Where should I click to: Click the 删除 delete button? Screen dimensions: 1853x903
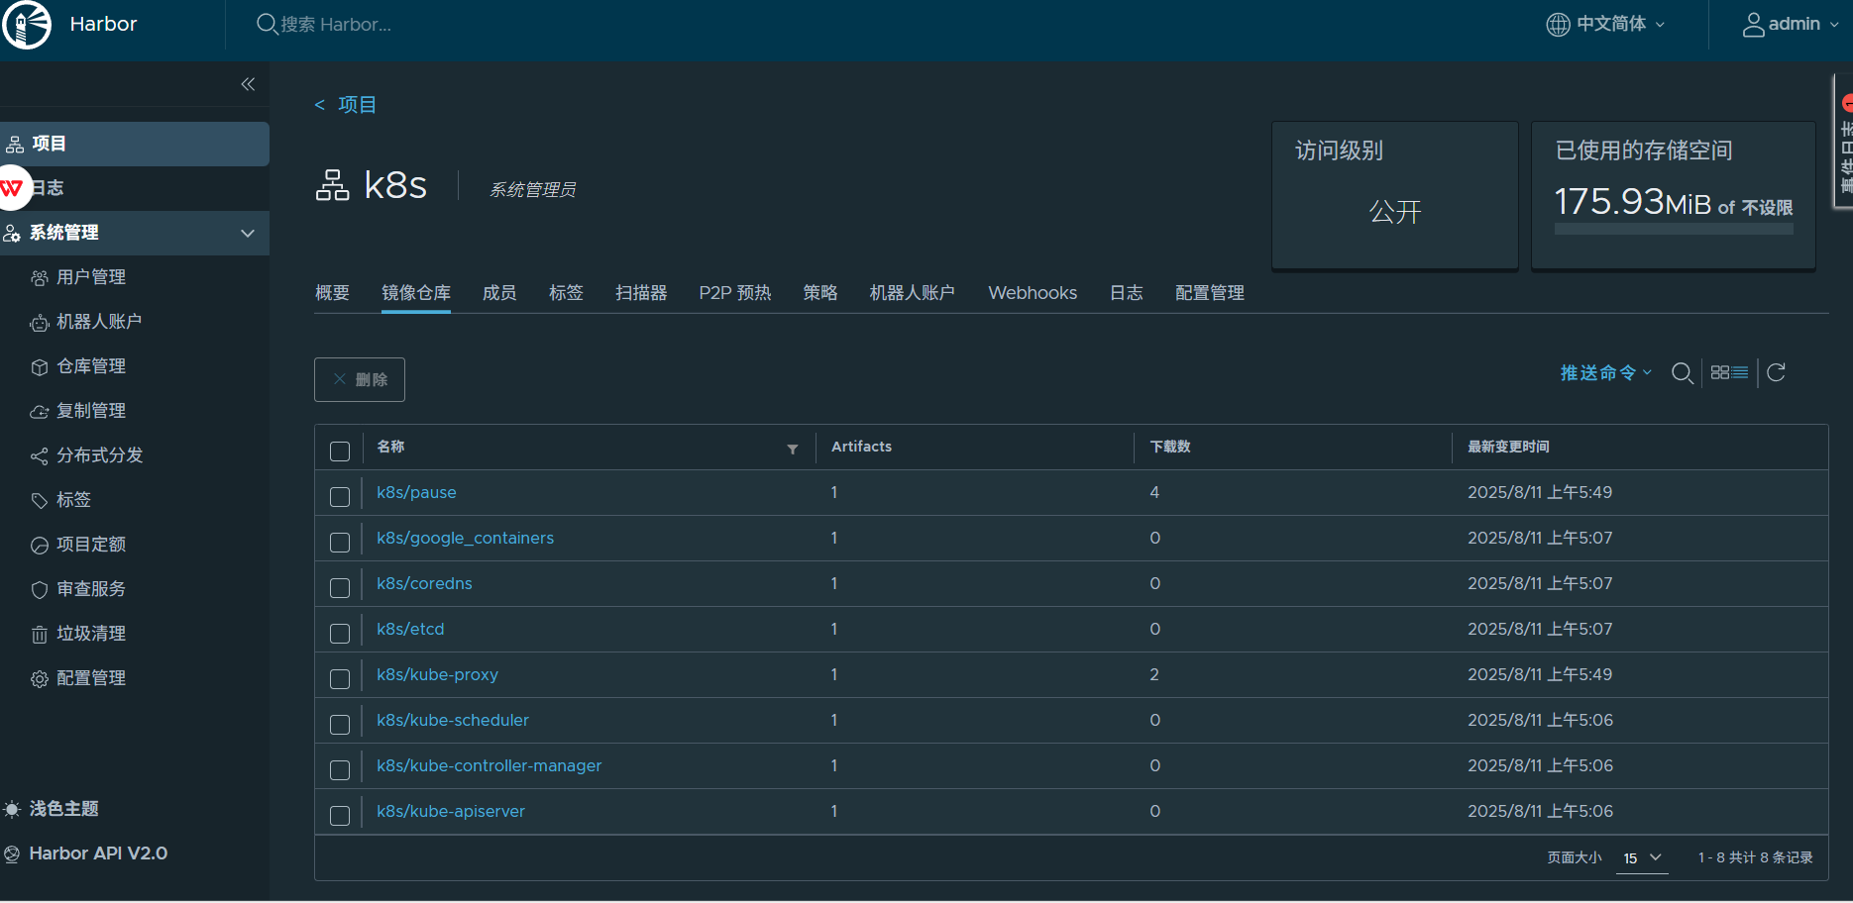[x=360, y=379]
